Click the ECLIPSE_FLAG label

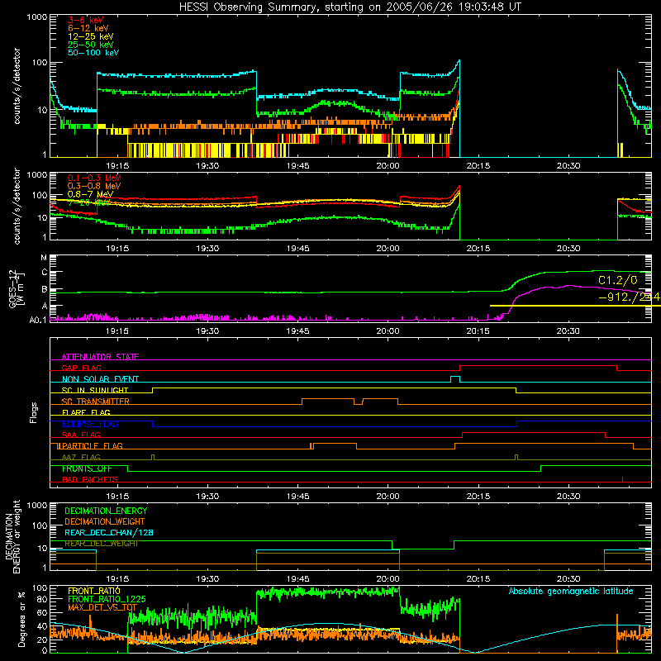pyautogui.click(x=90, y=424)
